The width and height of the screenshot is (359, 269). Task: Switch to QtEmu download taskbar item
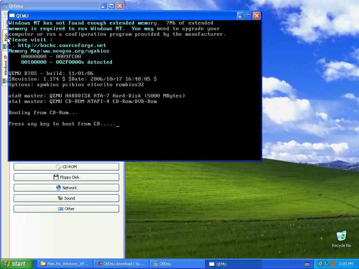coord(121,264)
